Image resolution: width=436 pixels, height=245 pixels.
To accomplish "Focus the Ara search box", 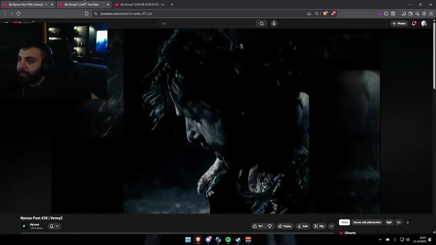I will tap(207, 23).
